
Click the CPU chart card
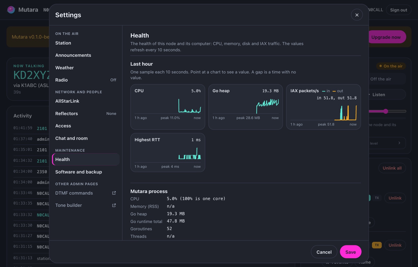pos(167,107)
